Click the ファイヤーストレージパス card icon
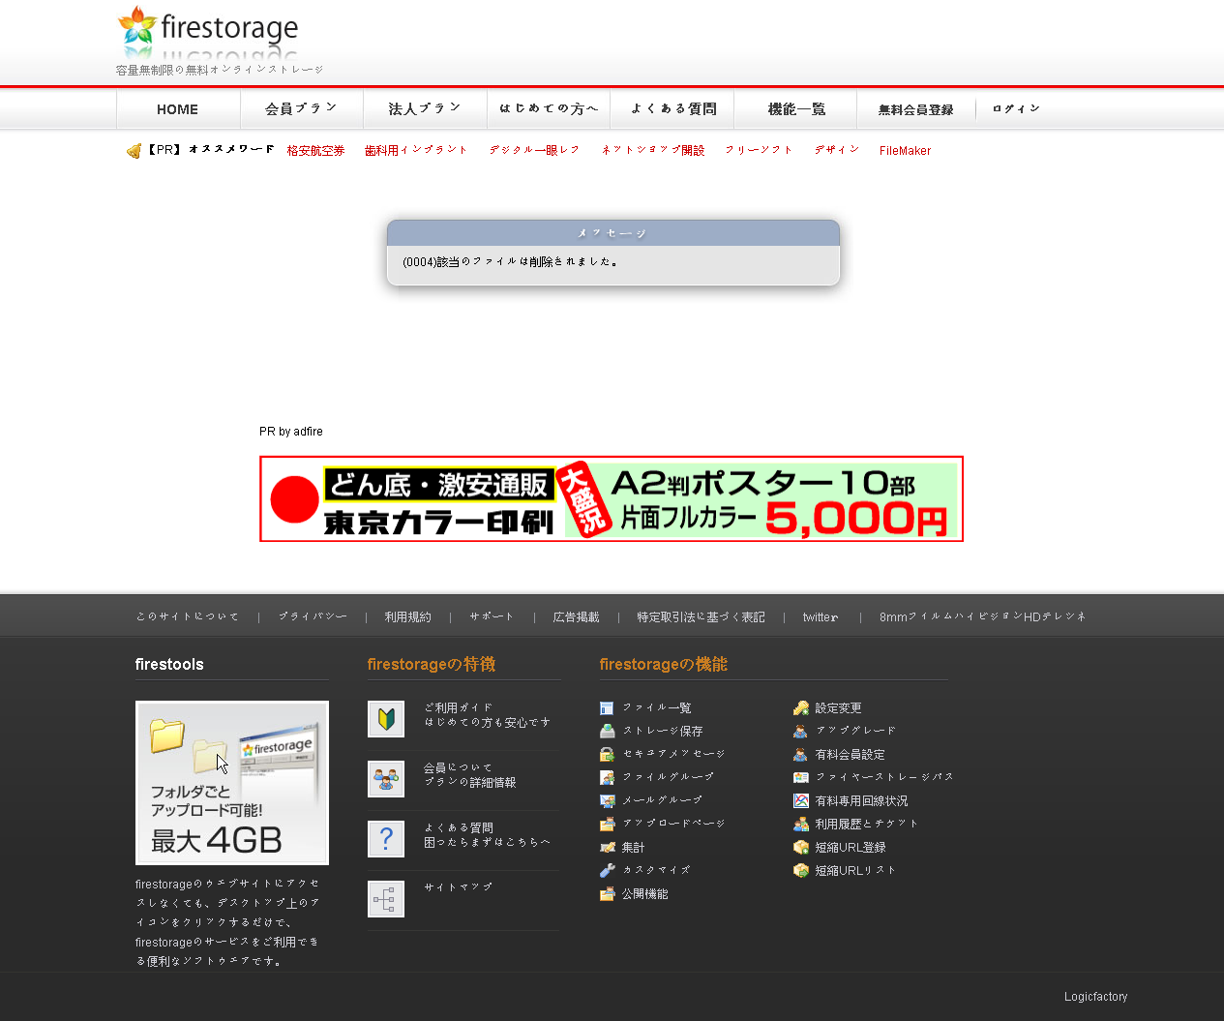This screenshot has width=1224, height=1021. pos(800,778)
